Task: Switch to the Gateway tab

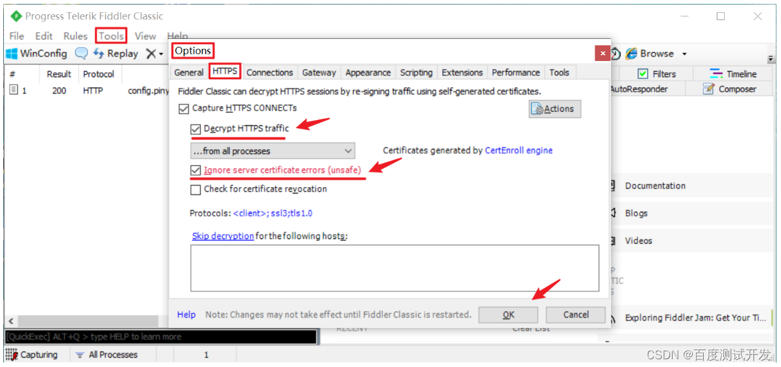Action: [319, 72]
